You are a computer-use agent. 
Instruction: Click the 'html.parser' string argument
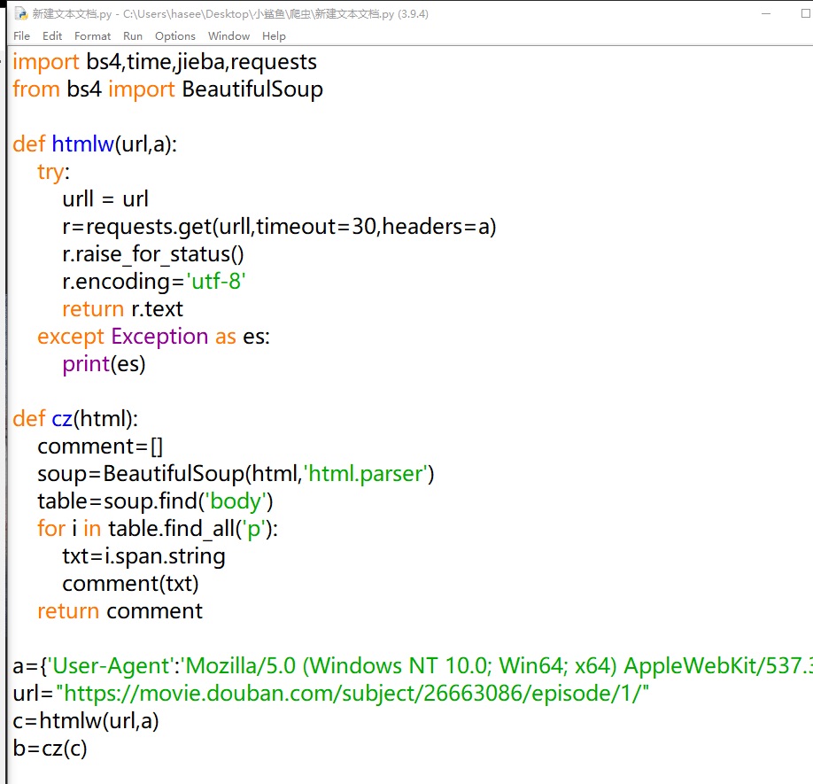click(x=368, y=474)
